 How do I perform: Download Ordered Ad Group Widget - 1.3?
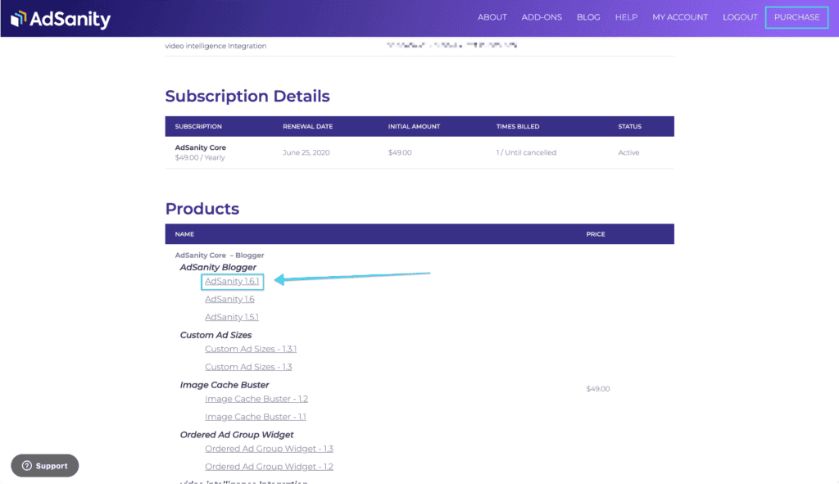pos(268,449)
